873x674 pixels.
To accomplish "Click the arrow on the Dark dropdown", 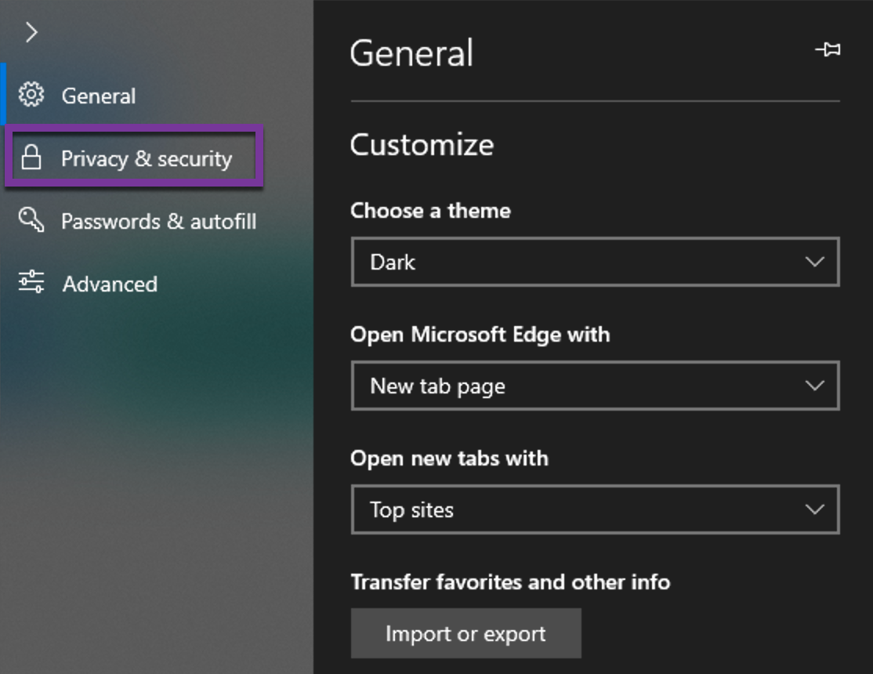I will click(x=815, y=262).
